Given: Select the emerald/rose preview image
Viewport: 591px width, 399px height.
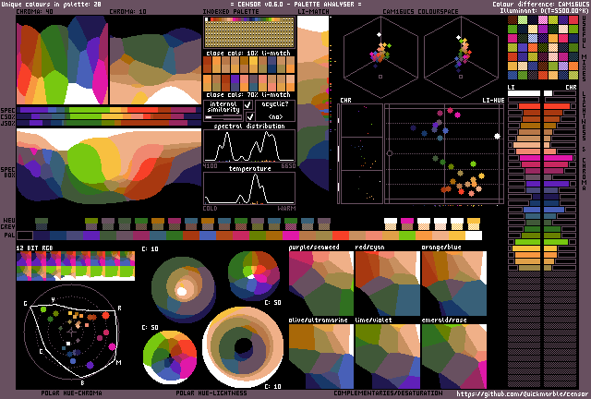Looking at the screenshot, I should click(x=452, y=357).
